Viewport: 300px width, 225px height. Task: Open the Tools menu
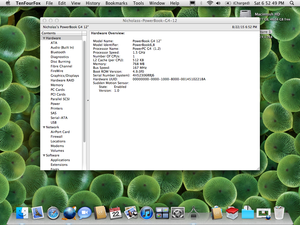[x=138, y=3]
